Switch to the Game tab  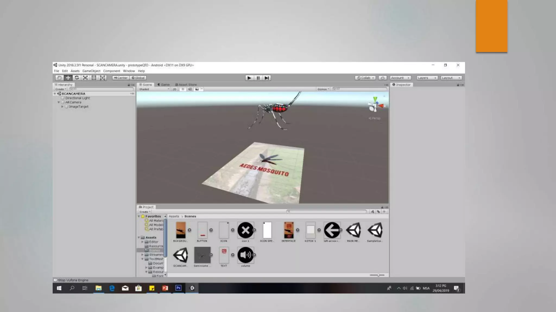[x=164, y=85]
